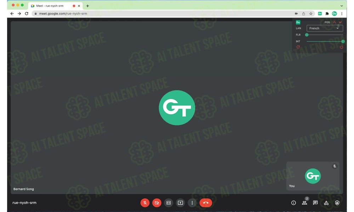354x212 pixels.
Task: Move overlay position down with POS down arrow
Action: coord(340,22)
